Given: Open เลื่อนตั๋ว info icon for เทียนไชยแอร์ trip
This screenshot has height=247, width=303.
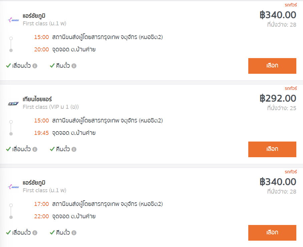Looking at the screenshot, I should (x=35, y=150).
